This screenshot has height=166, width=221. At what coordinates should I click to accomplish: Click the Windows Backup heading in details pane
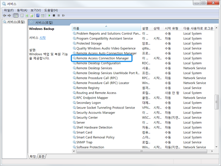[42, 29]
